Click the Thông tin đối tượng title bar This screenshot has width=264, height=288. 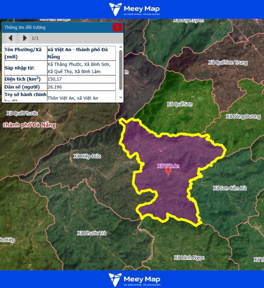pyautogui.click(x=55, y=27)
